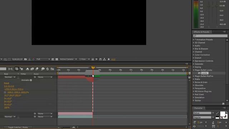The height and width of the screenshot is (129, 229).
Task: Click the 100% opacity value
Action: coord(7,107)
